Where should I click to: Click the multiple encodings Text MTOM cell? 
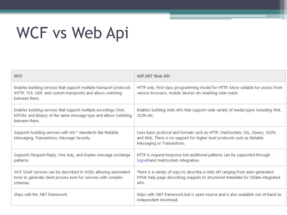pyautogui.click(x=73, y=115)
